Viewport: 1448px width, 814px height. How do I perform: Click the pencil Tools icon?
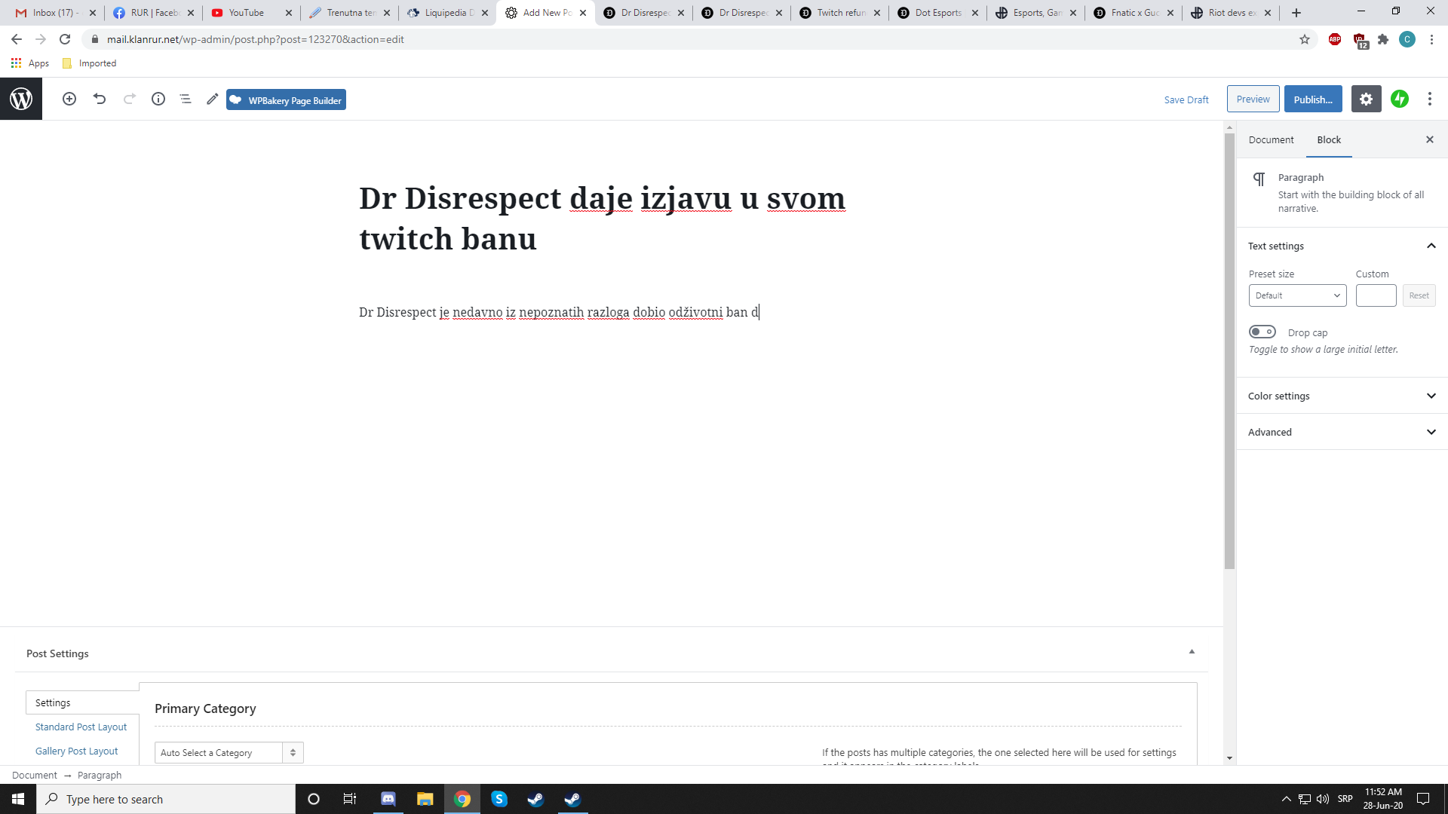pos(212,99)
